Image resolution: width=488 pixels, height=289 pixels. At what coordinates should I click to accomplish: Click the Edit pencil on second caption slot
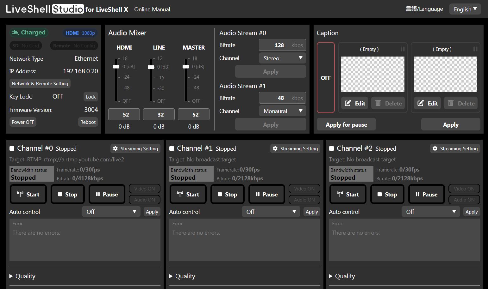421,103
